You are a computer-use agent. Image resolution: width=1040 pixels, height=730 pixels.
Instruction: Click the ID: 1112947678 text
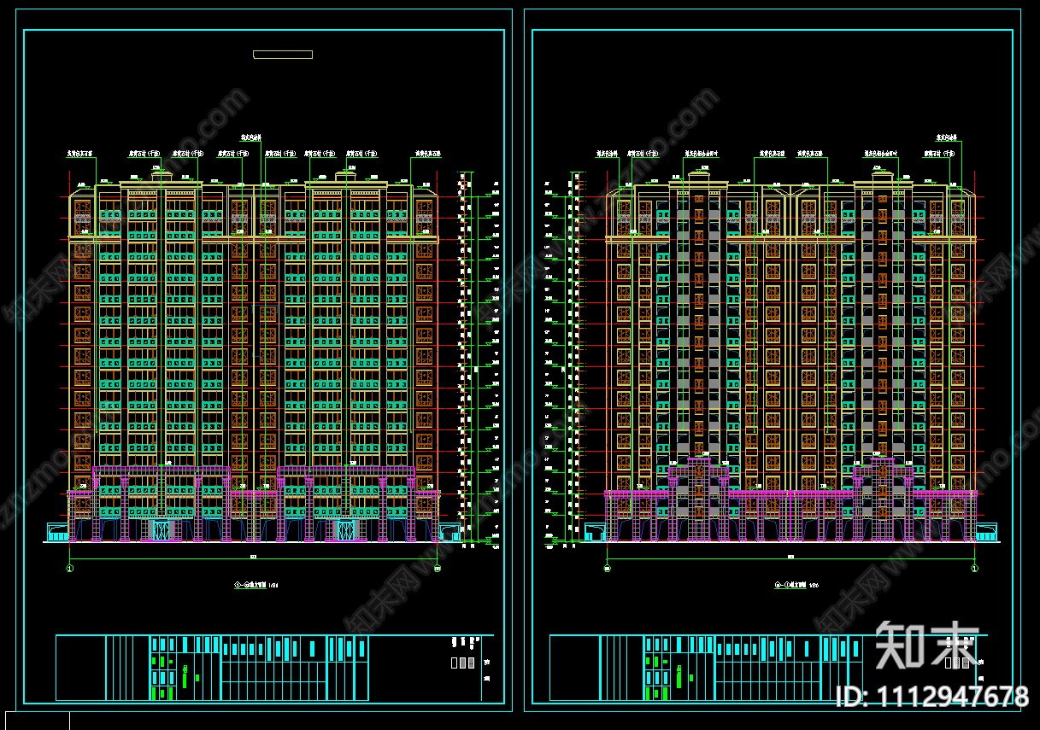(x=931, y=697)
